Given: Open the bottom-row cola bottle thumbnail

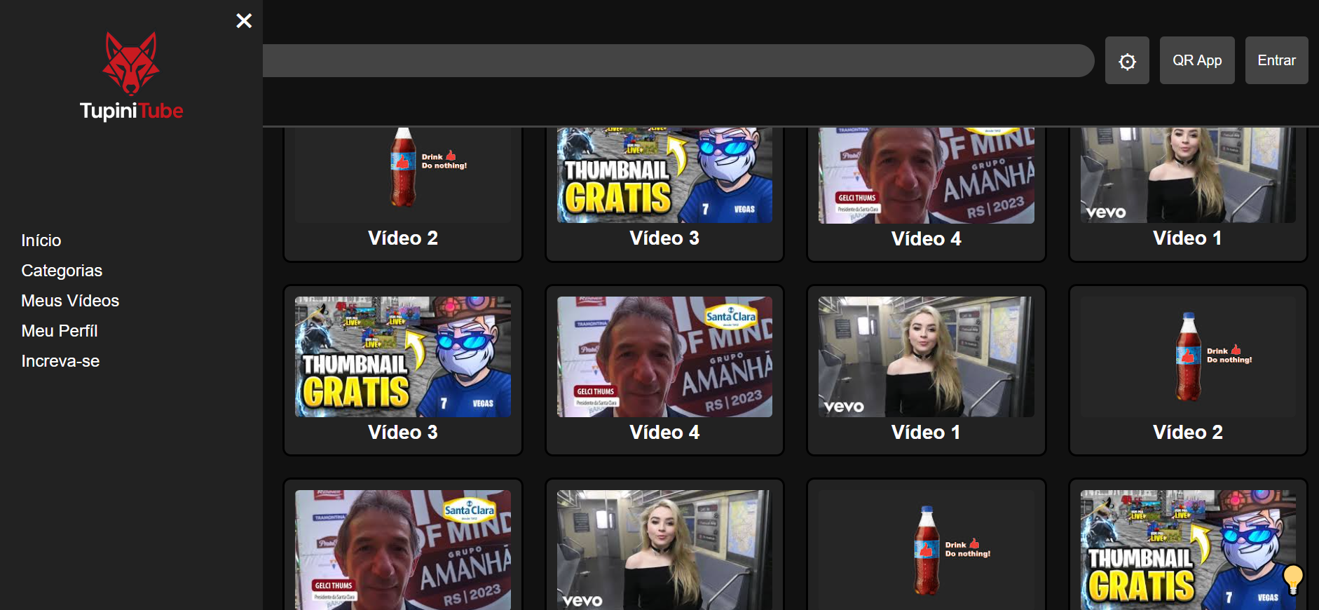Looking at the screenshot, I should tap(926, 550).
